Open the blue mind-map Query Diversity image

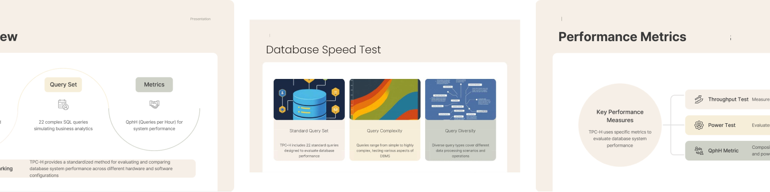click(x=460, y=99)
